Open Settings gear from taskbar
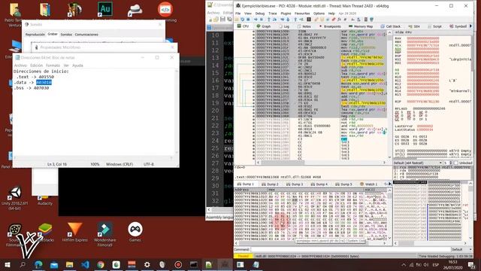Image resolution: width=481 pixels, height=271 pixels. pyautogui.click(x=147, y=264)
